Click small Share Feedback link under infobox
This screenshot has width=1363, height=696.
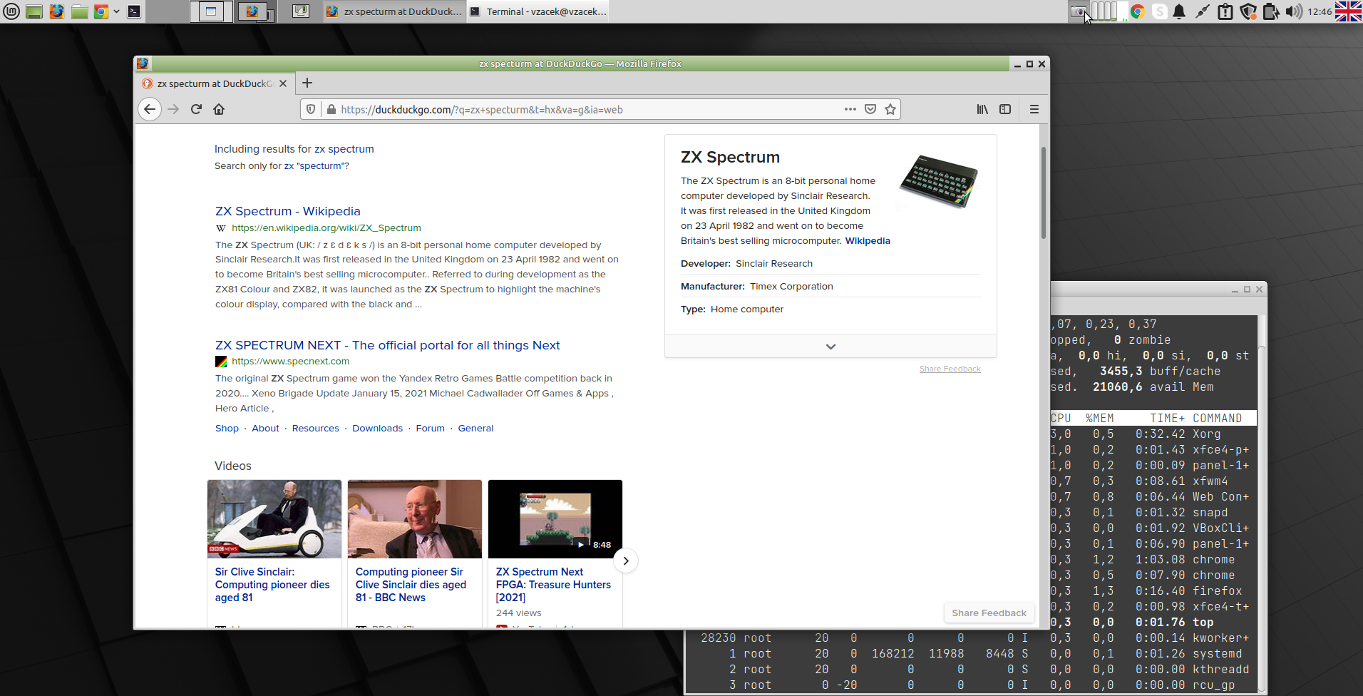pyautogui.click(x=950, y=369)
